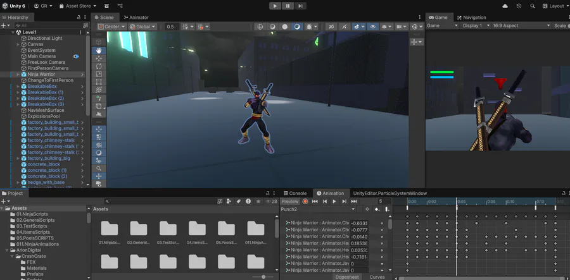Lock the Hierarchy panel

point(79,18)
